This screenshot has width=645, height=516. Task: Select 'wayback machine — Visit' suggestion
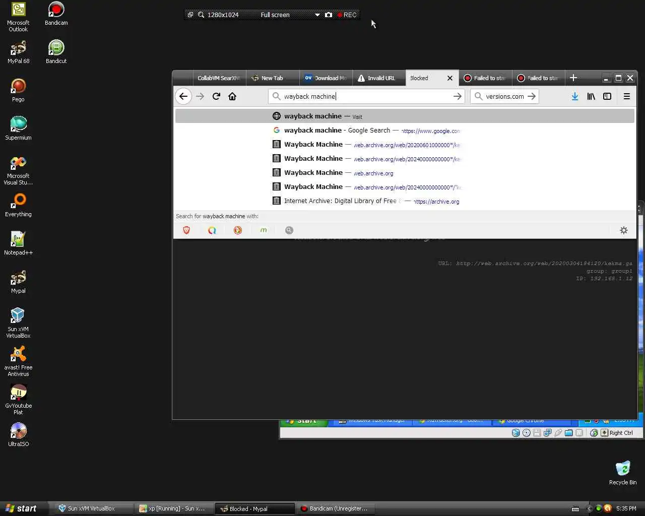point(405,116)
